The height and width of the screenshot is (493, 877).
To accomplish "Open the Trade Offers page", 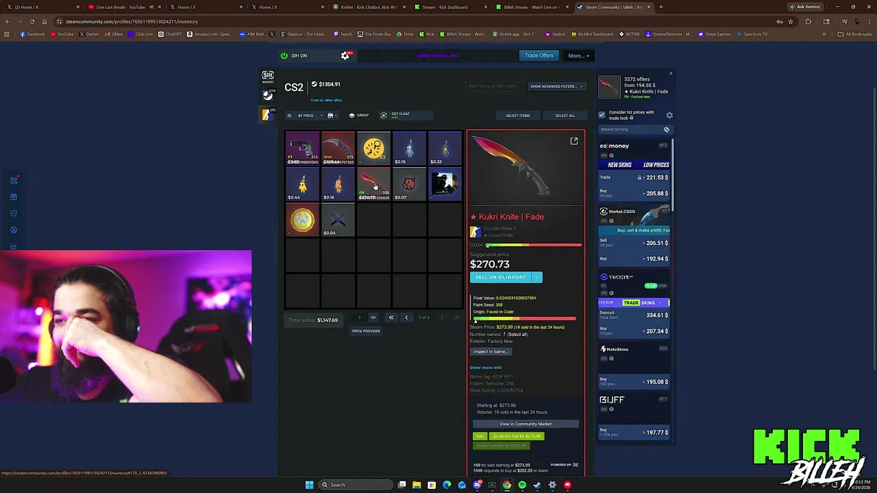I will point(539,55).
